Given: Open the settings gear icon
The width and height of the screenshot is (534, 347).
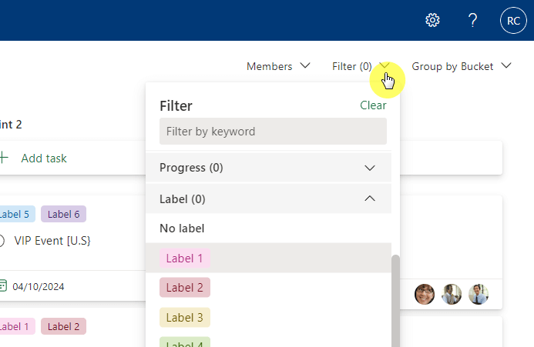Looking at the screenshot, I should click(432, 21).
